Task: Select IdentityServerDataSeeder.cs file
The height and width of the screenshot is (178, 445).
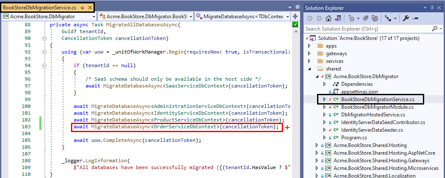Action: point(372,130)
